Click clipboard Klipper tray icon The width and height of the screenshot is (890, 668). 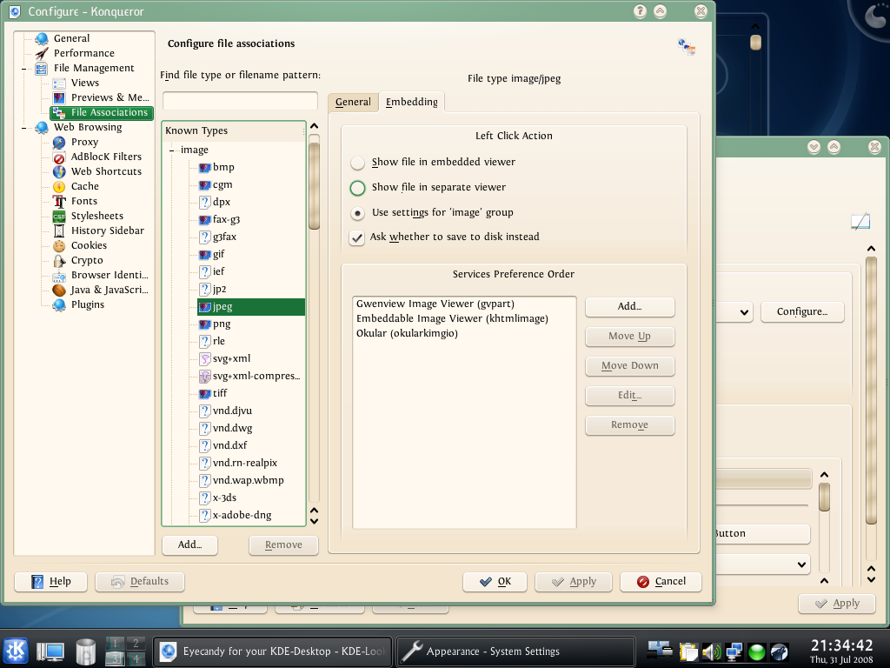click(688, 651)
